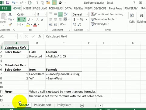Open the font size dropdown

45,14
